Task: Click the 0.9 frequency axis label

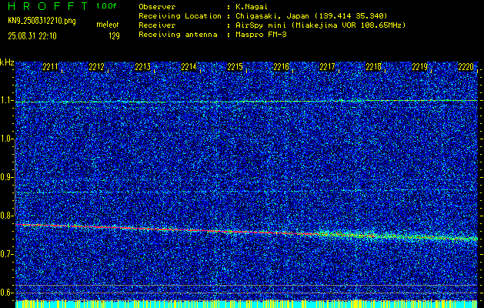Action: click(7, 177)
